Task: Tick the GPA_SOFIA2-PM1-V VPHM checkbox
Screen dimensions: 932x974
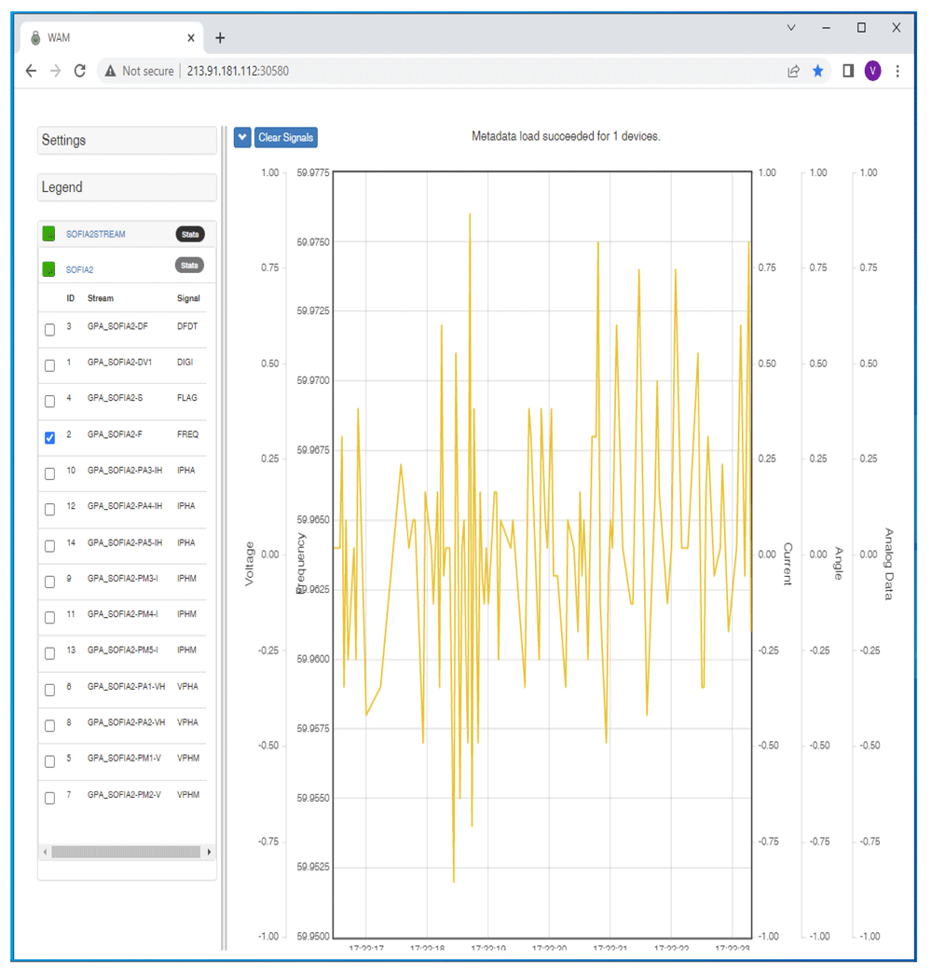Action: click(x=49, y=761)
